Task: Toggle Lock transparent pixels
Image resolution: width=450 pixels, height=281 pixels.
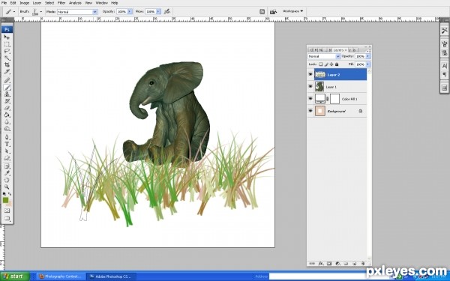Action: (320, 64)
